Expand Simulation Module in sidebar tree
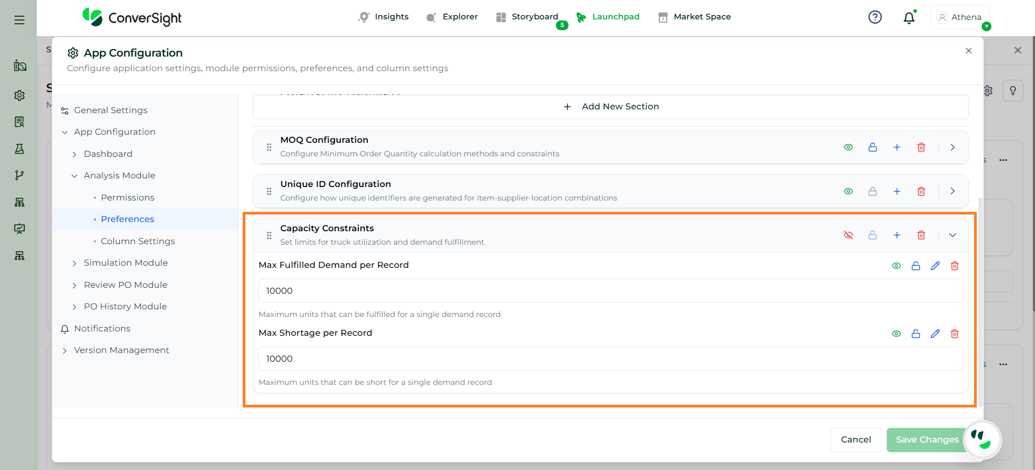Screen dimensions: 1035x470 [74, 263]
